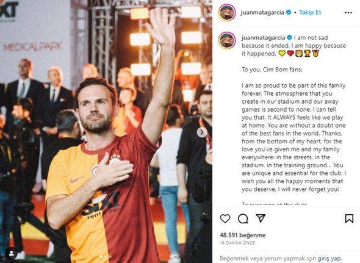View tagged people icon on photo
The width and height of the screenshot is (360, 263).
[x=11, y=253]
